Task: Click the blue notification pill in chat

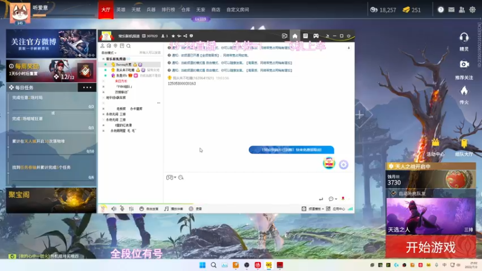Action: 291,150
